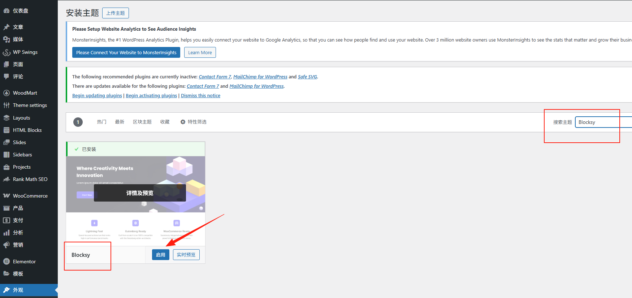The image size is (632, 298).
Task: Open the 区块主题 tab
Action: pyautogui.click(x=142, y=122)
